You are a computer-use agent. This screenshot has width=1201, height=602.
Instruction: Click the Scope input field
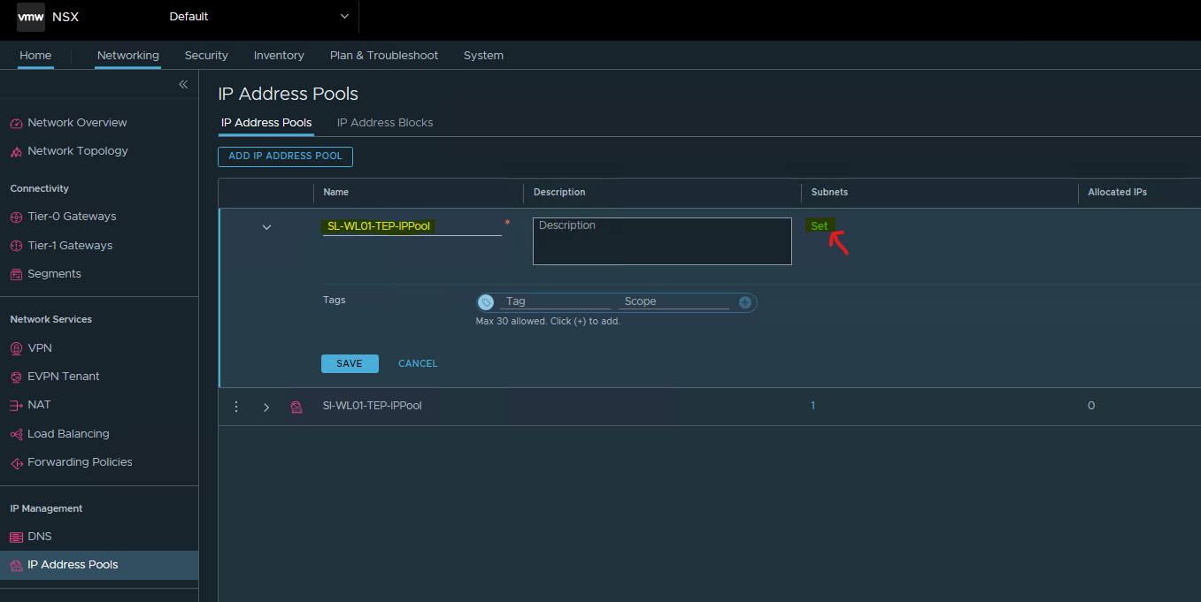pos(674,301)
